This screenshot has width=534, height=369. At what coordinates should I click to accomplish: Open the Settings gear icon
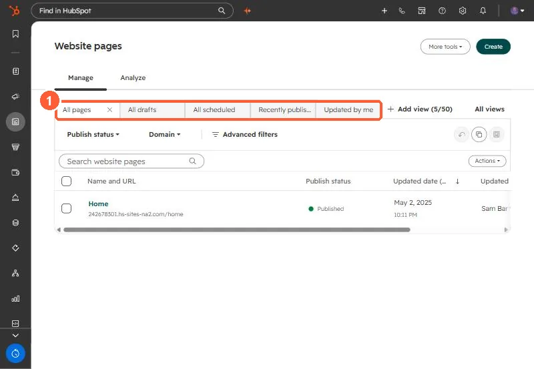click(462, 11)
